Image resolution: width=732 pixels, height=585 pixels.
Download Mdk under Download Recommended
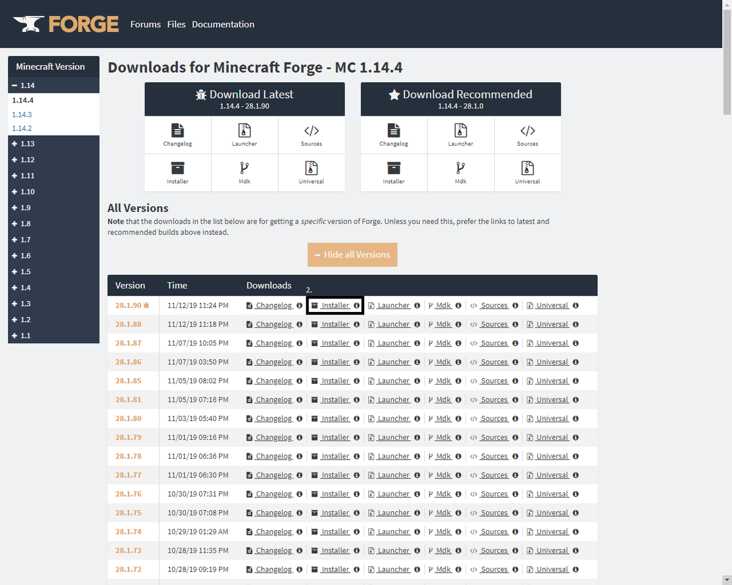461,173
